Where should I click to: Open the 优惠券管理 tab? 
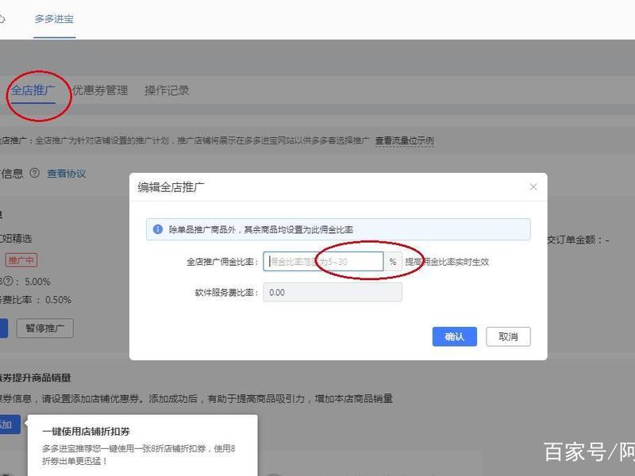(100, 90)
